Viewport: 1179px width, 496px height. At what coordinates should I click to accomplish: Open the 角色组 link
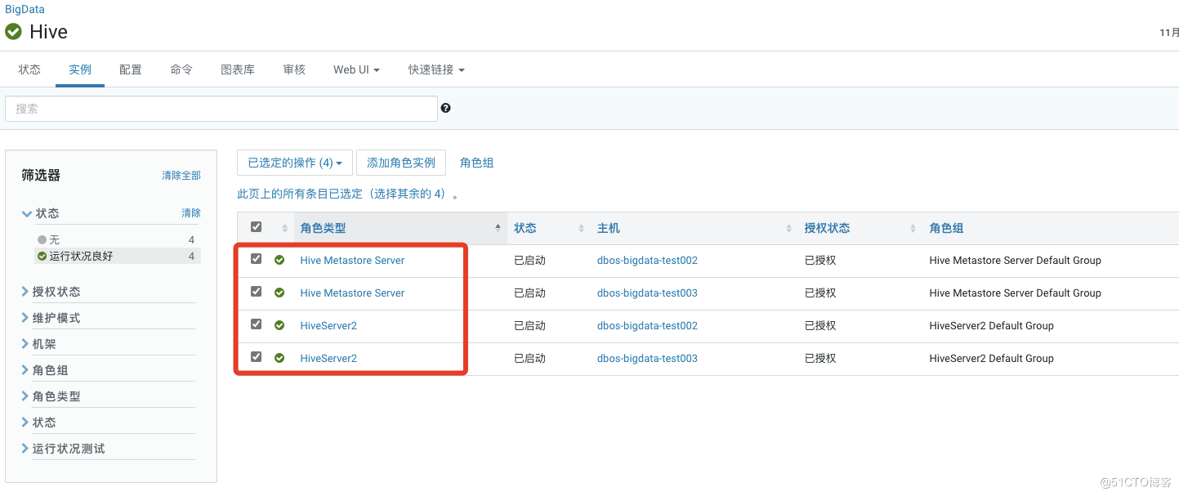[x=476, y=163]
